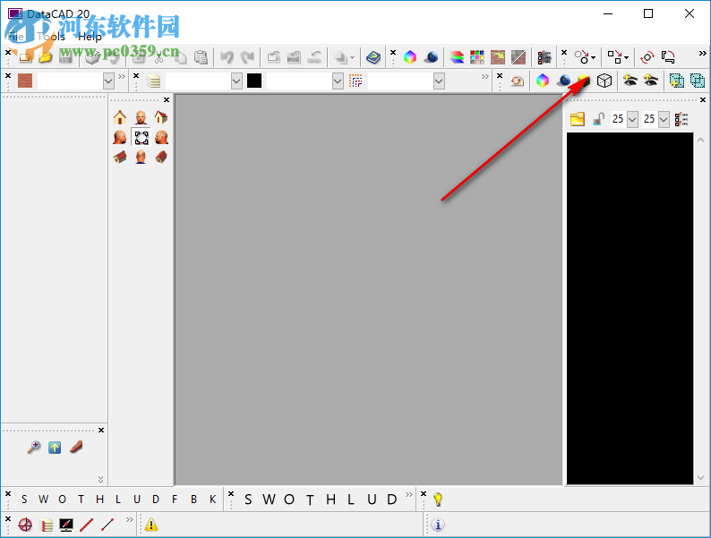Open the Tools menu

point(51,37)
